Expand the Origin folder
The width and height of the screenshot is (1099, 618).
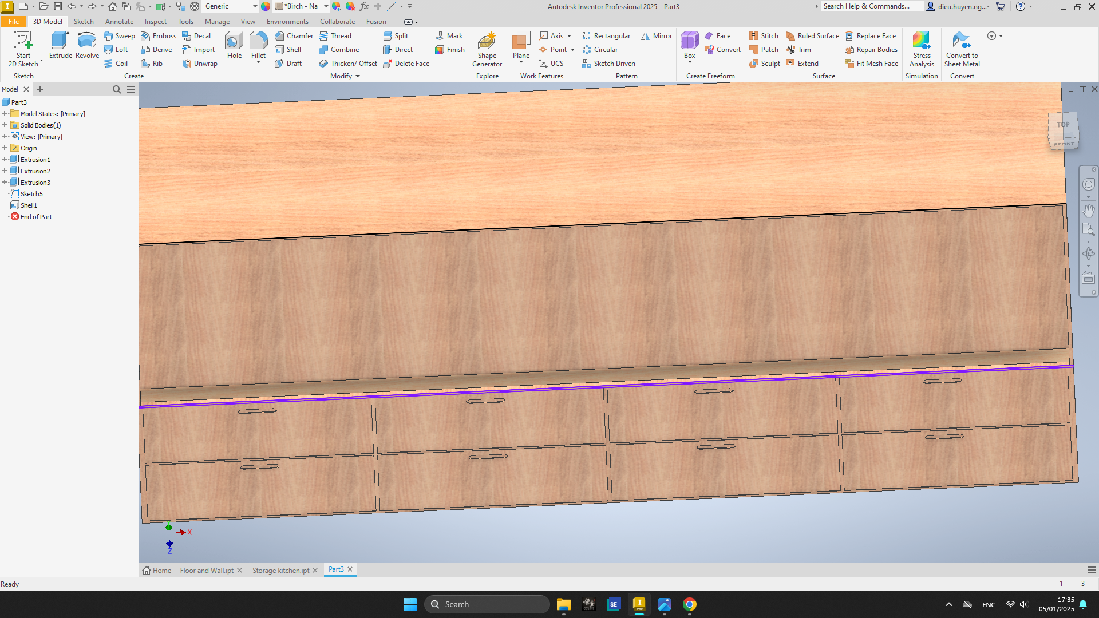point(5,148)
